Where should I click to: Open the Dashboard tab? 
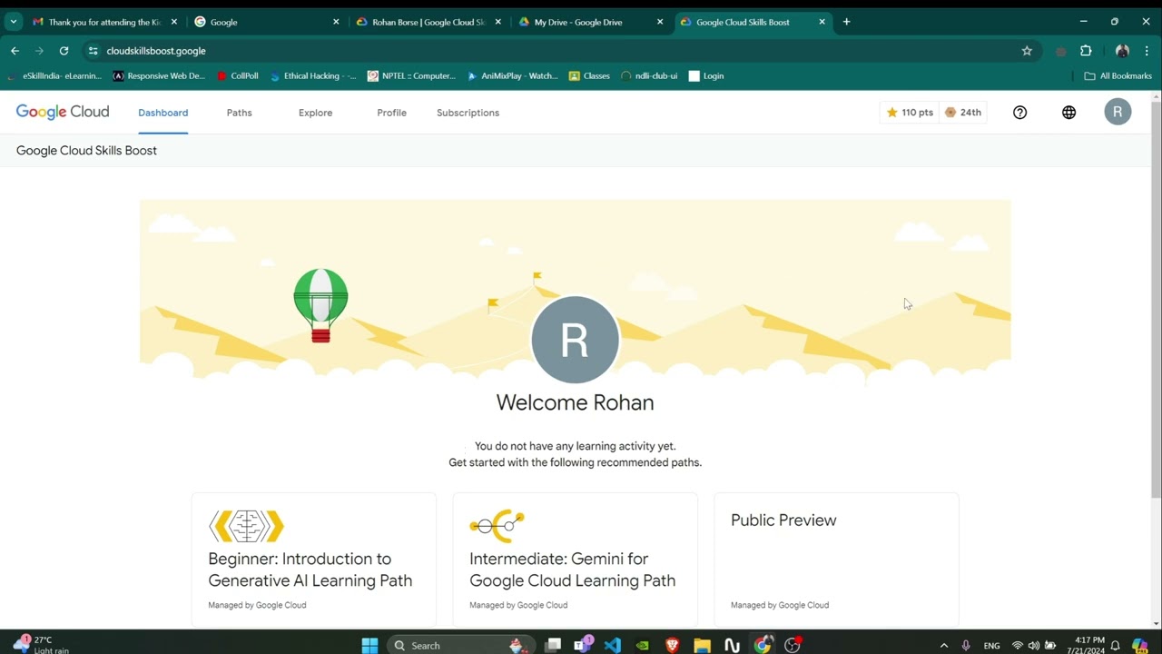tap(163, 113)
